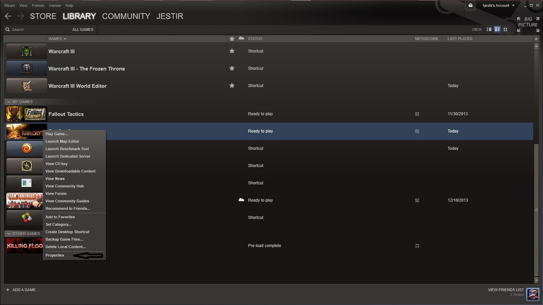Open the Help menu
Image resolution: width=543 pixels, height=305 pixels.
tap(69, 5)
